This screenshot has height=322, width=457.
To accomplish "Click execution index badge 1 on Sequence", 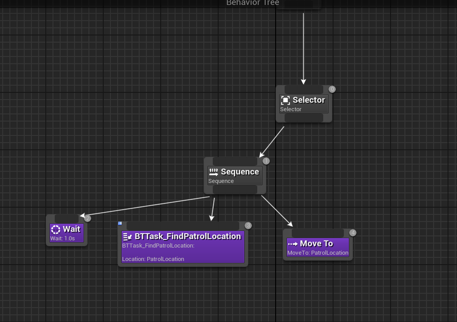I will [x=266, y=161].
